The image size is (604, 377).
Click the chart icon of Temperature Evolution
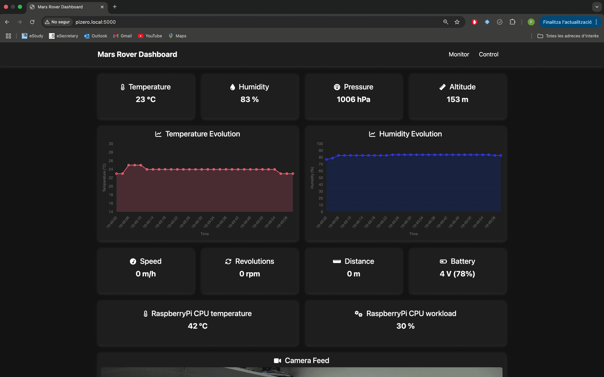(x=159, y=134)
